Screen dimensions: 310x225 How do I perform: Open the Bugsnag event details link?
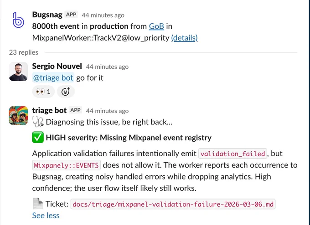pos(184,38)
